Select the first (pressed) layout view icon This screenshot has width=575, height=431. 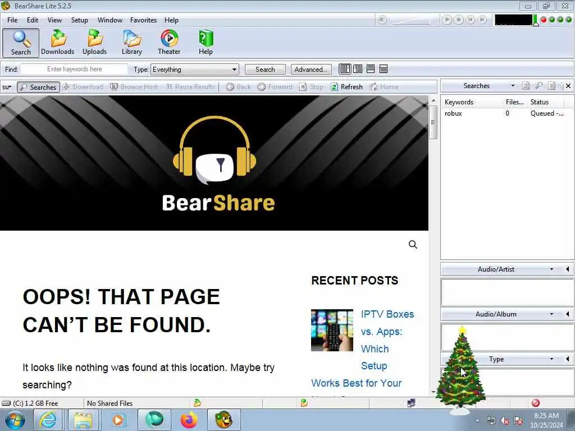tap(345, 69)
